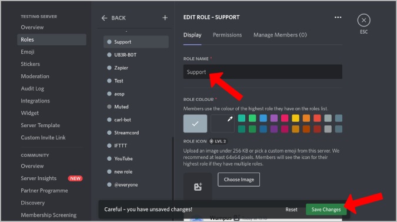Add a new role with the plus icon
The image size is (397, 222).
point(165,18)
